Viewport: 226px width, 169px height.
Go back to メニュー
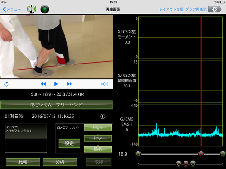[12, 9]
